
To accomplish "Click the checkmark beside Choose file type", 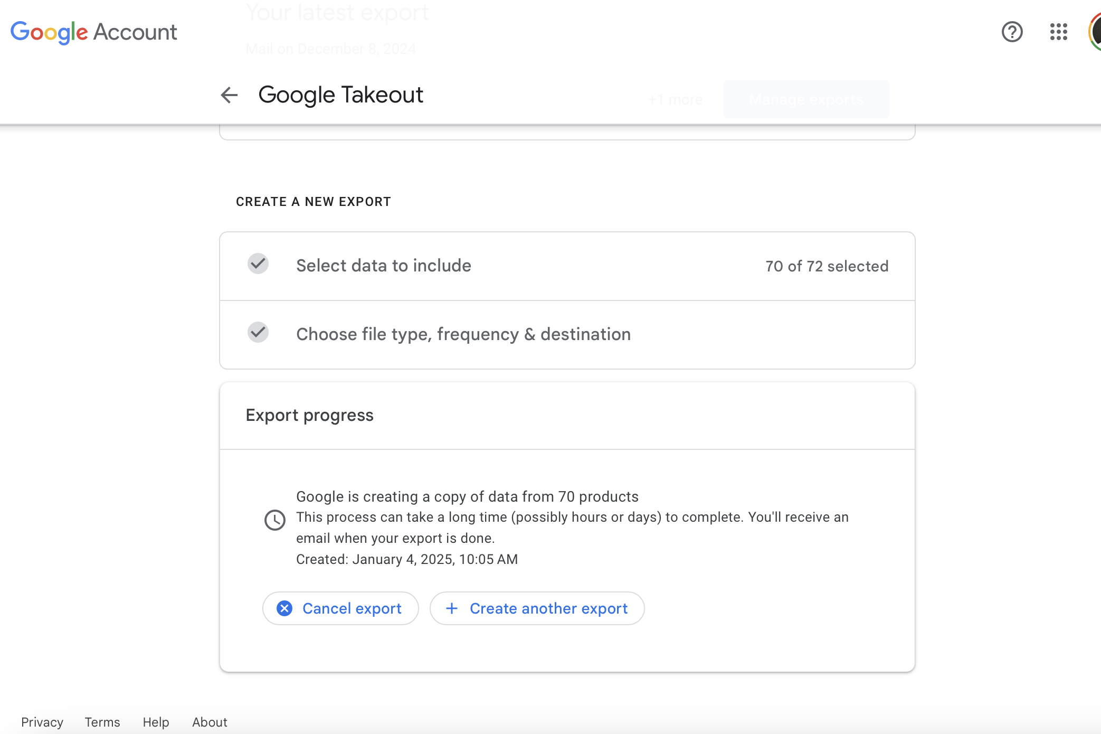I will point(258,332).
